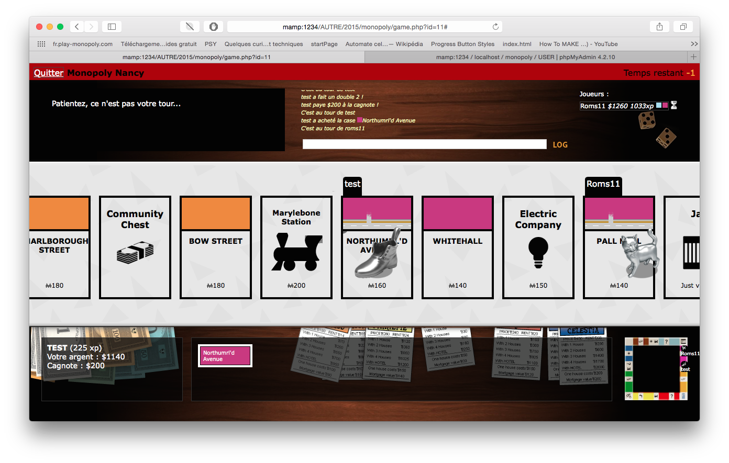Select the monopoly game.php tab

coord(196,57)
